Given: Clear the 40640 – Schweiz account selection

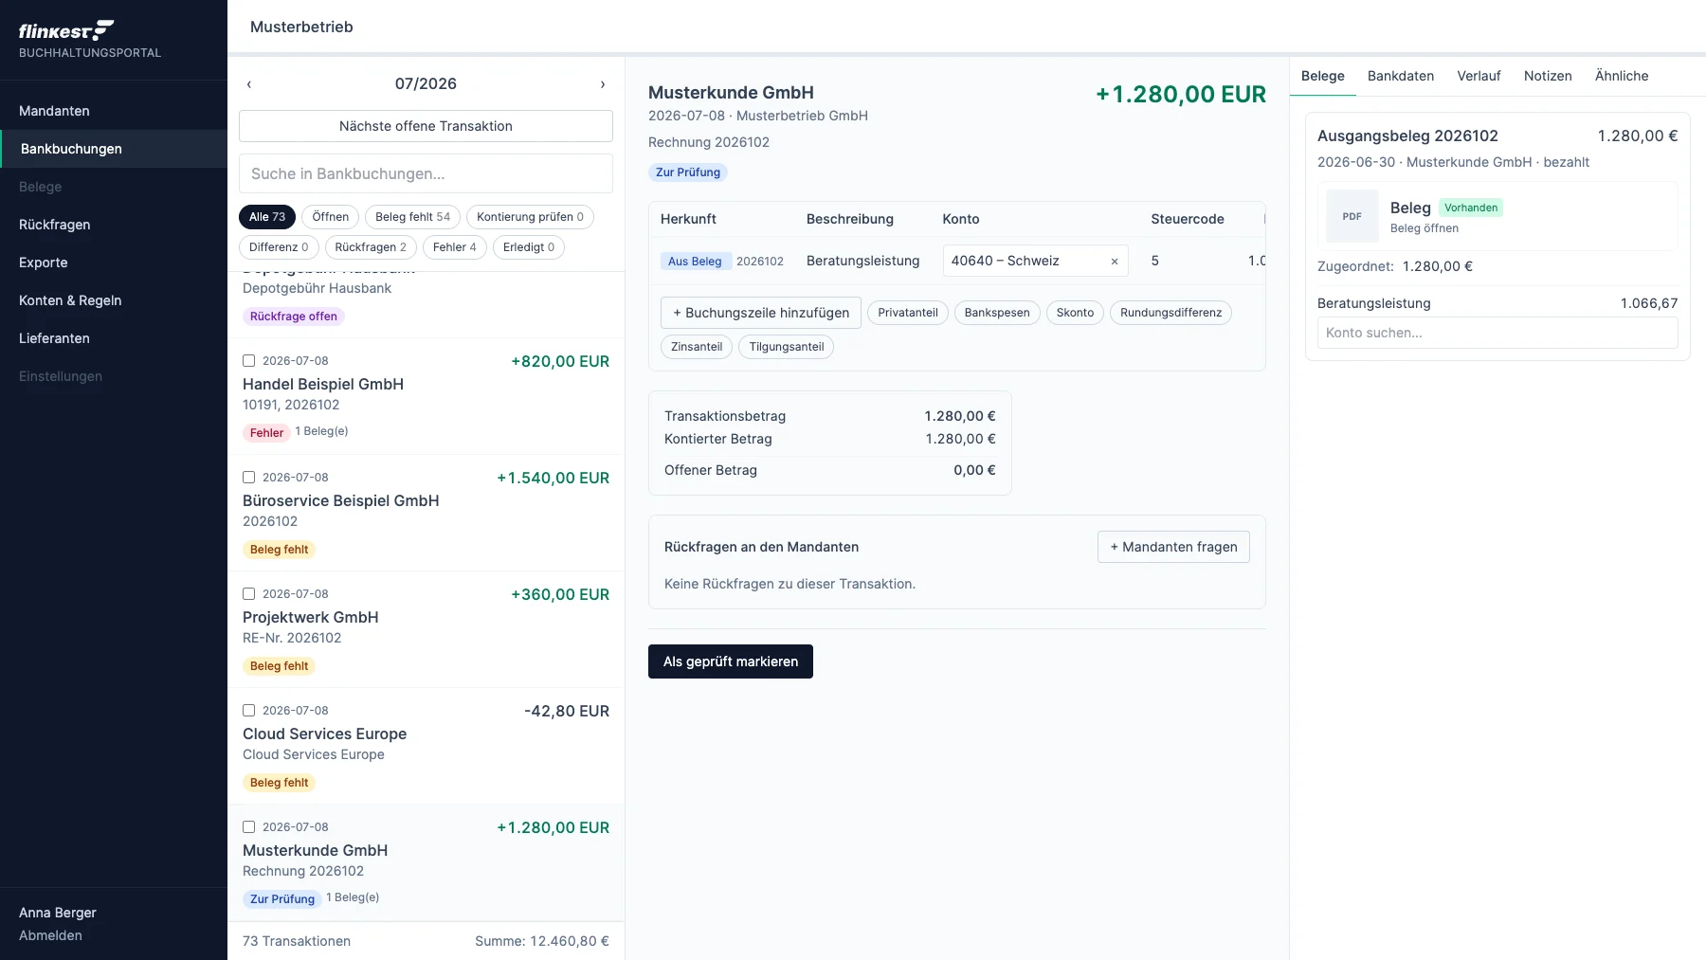Looking at the screenshot, I should 1115,262.
